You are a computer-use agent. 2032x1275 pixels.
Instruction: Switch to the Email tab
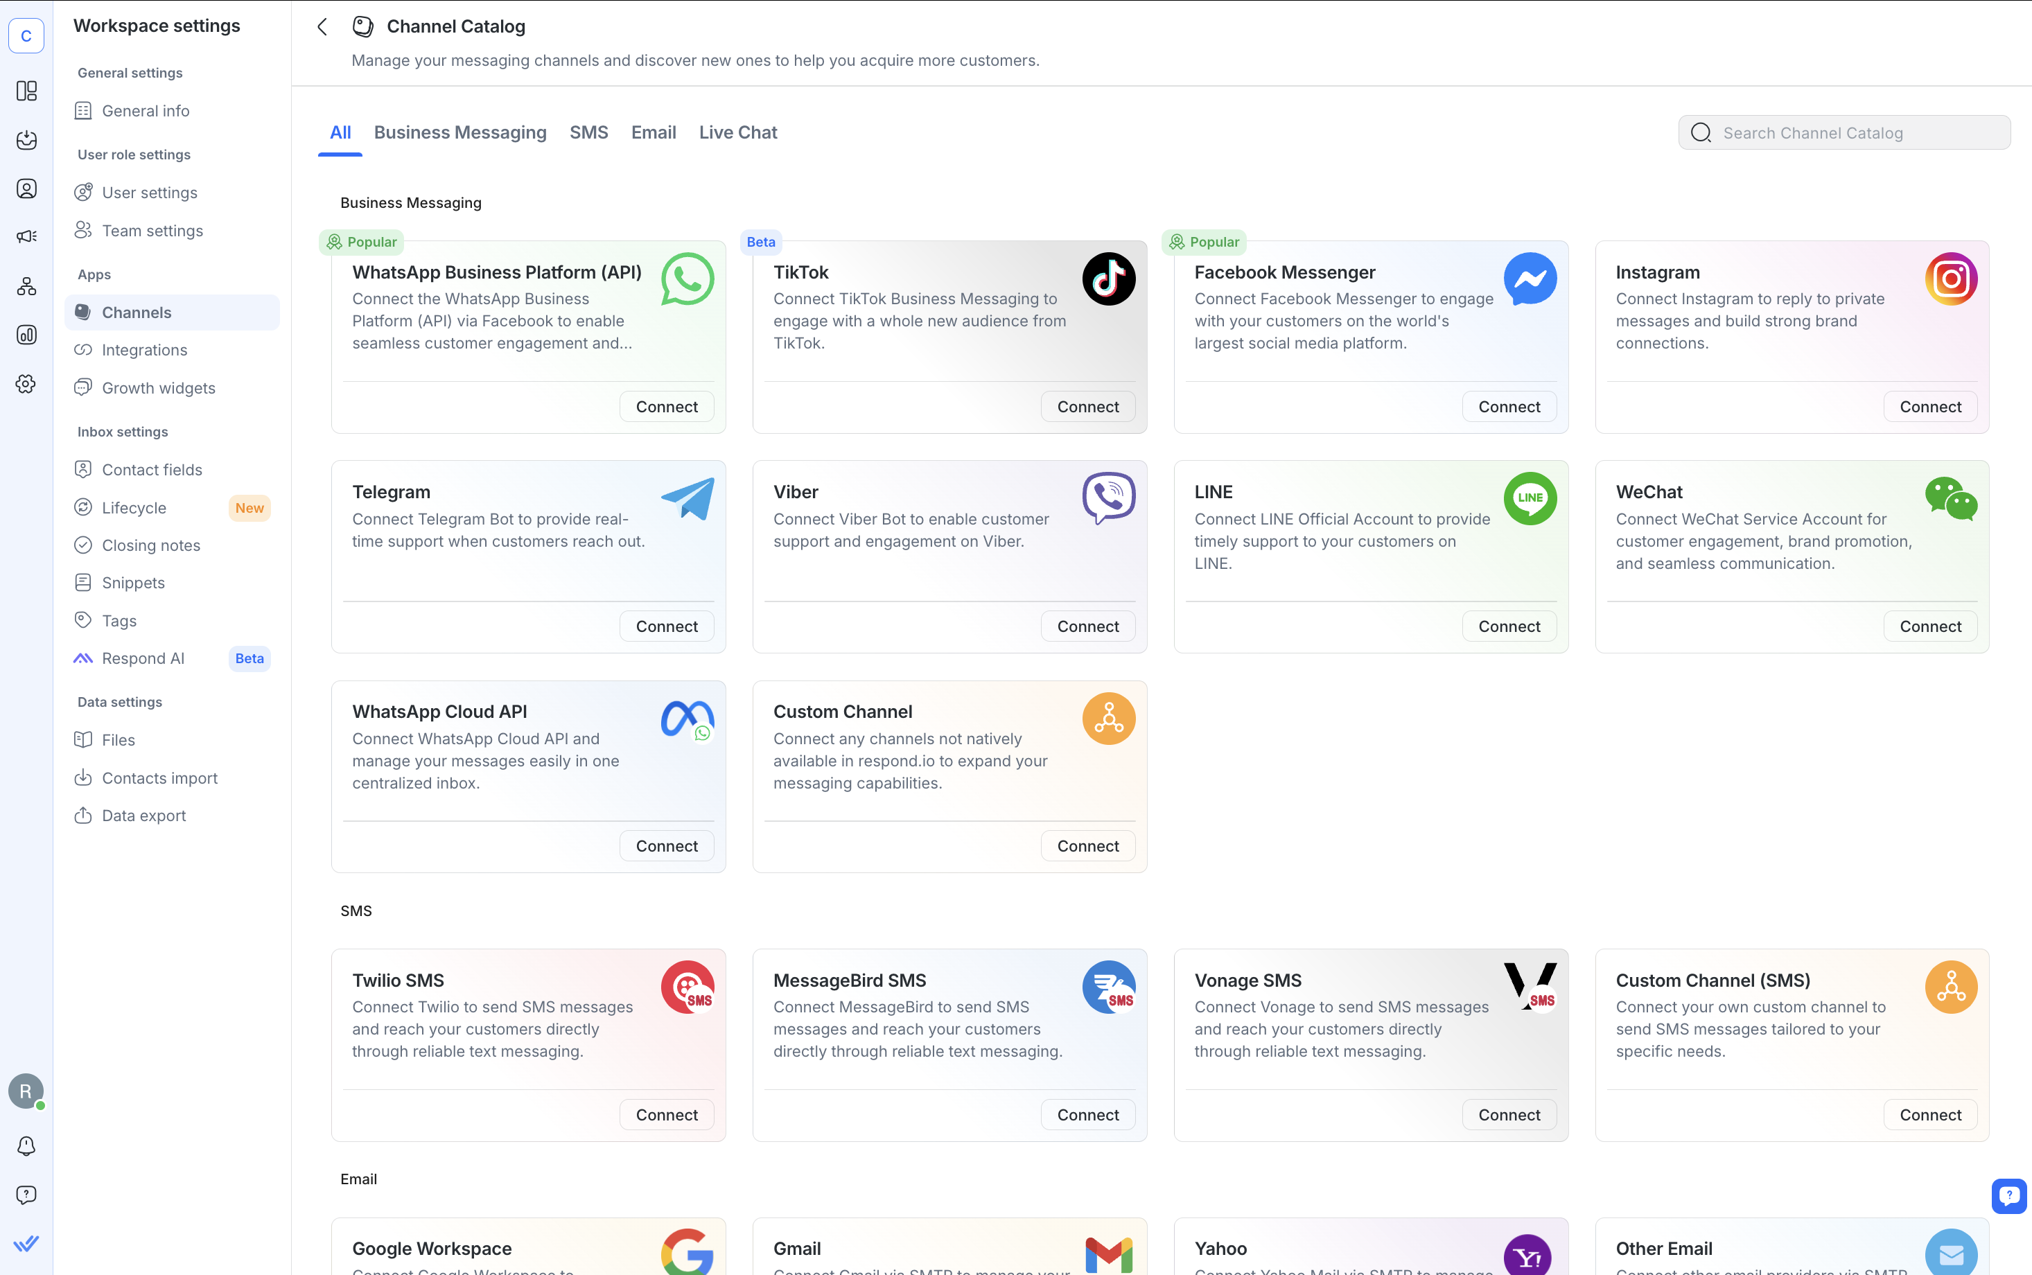click(654, 132)
